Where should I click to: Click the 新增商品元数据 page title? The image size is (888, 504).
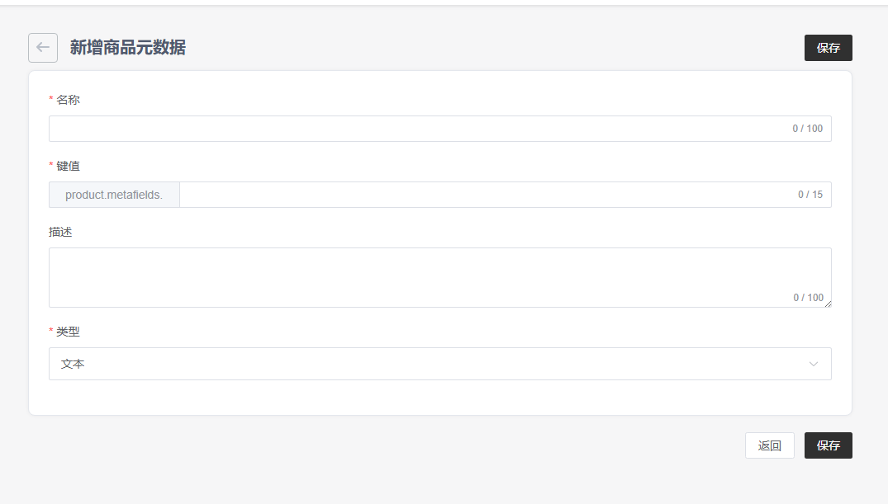[127, 48]
